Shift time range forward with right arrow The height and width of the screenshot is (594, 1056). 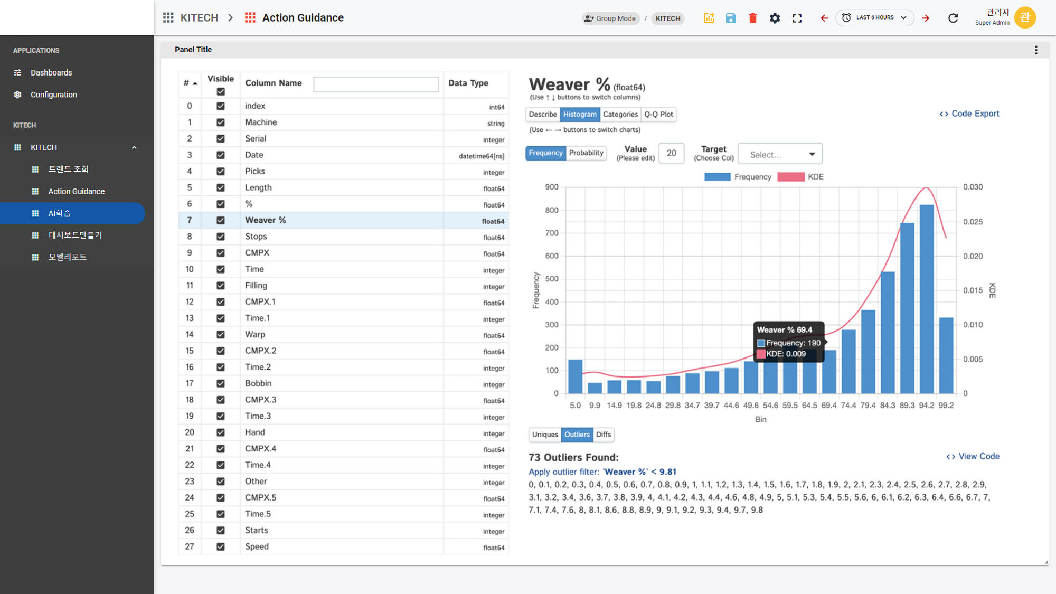coord(926,18)
